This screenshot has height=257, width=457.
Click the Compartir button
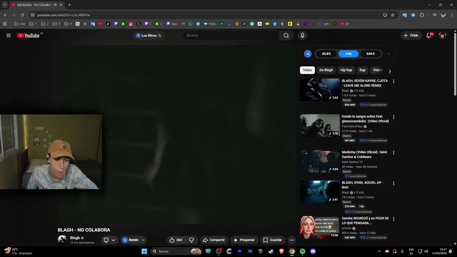(214, 240)
